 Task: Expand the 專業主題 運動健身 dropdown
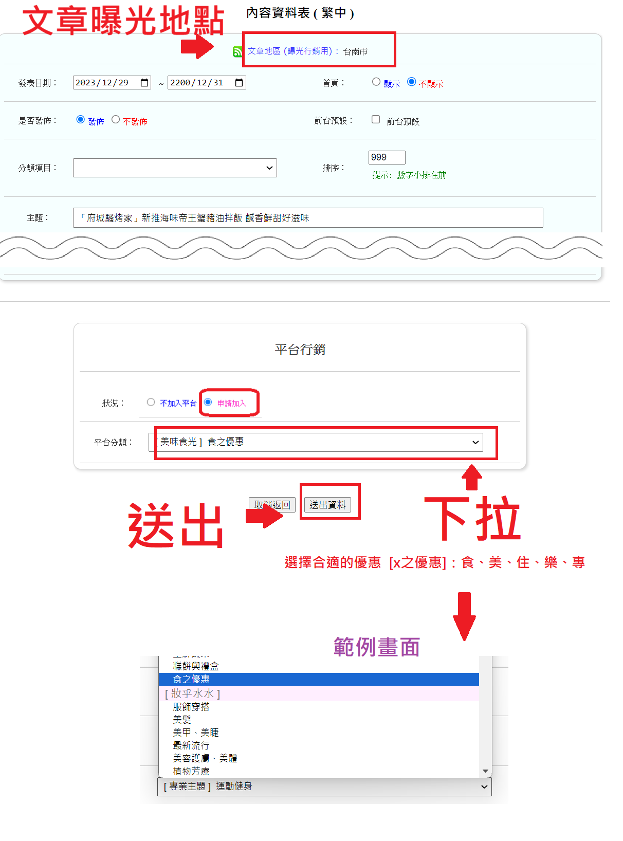[x=324, y=787]
